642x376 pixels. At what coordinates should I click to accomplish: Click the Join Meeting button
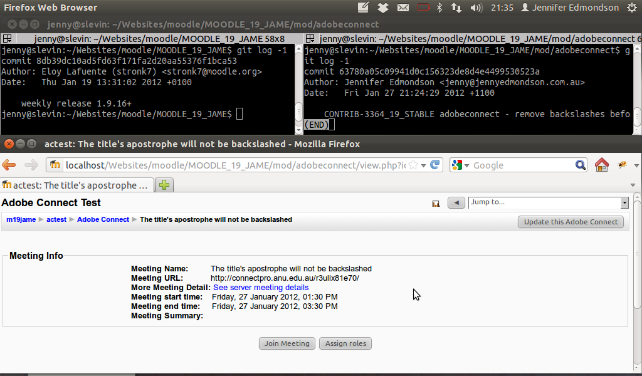[287, 343]
